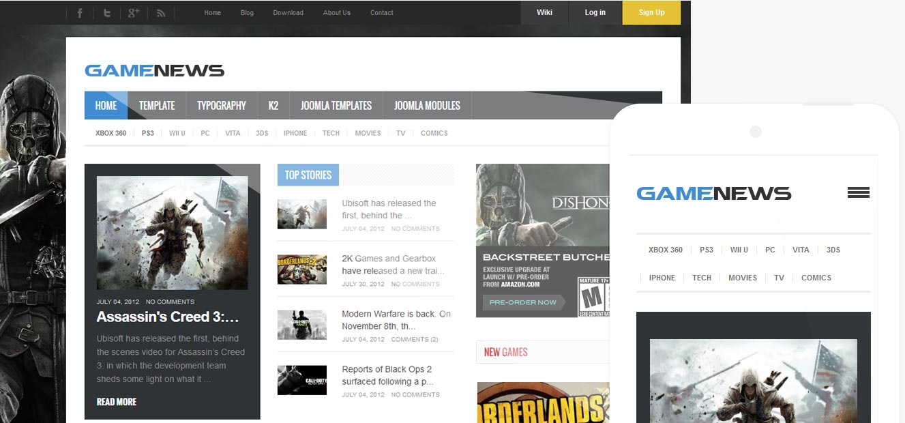The image size is (905, 423).
Task: Click the Modern Warfare story thumbnail
Action: pyautogui.click(x=301, y=325)
